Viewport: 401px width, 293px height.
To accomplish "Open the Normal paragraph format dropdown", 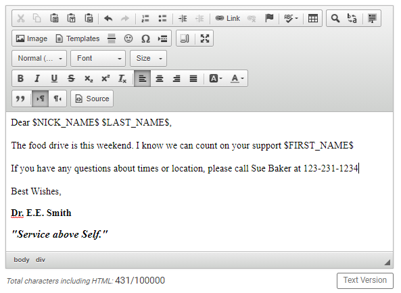I will 39,59.
